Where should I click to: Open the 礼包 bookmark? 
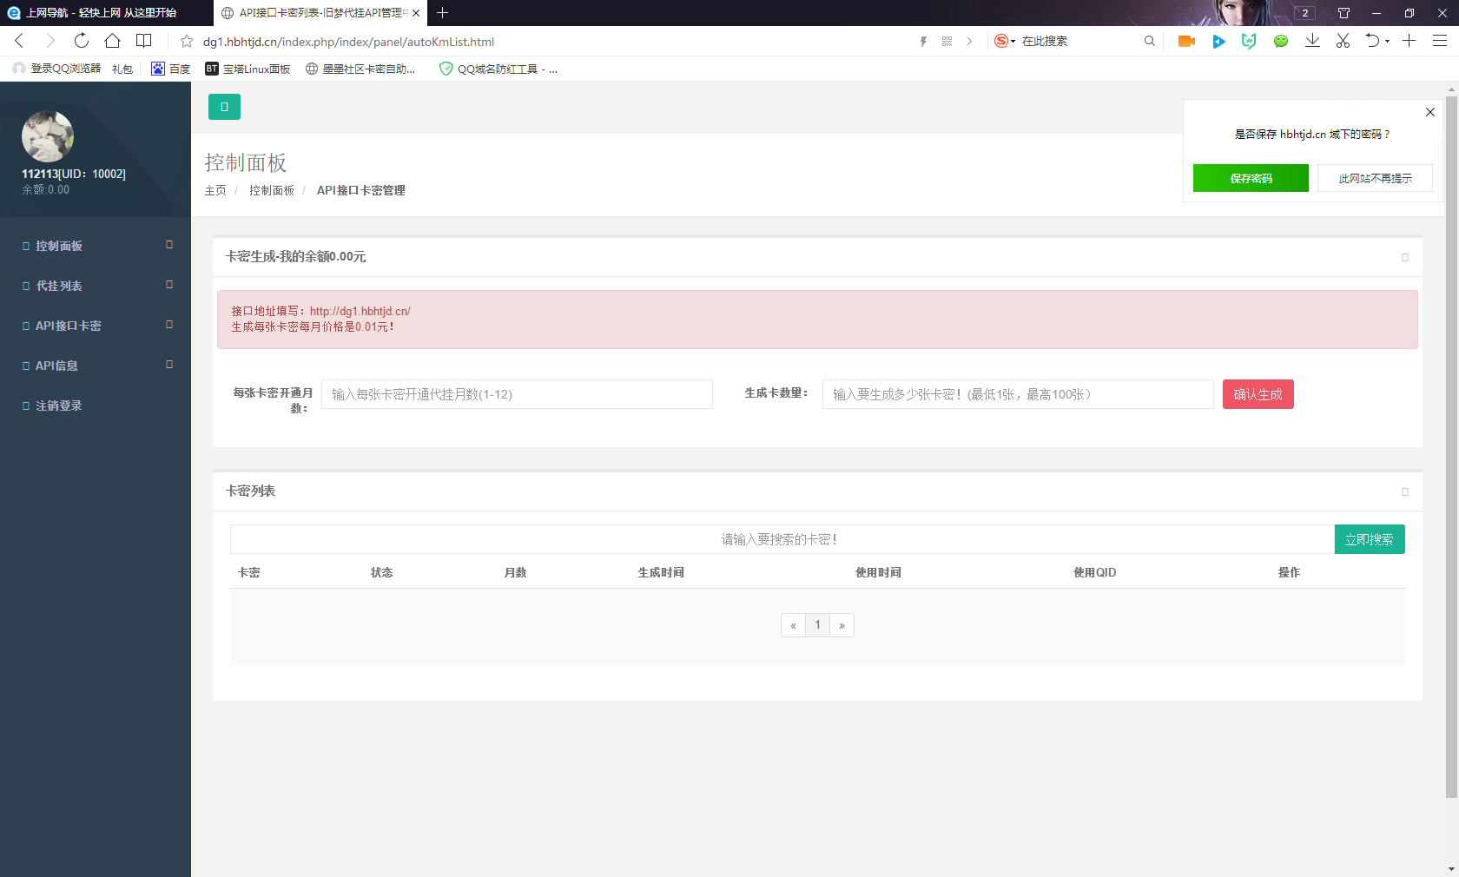coord(122,69)
